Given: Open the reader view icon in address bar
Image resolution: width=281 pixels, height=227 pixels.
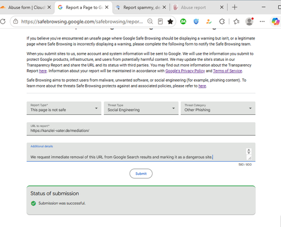Looking at the screenshot, I should click(160, 21).
